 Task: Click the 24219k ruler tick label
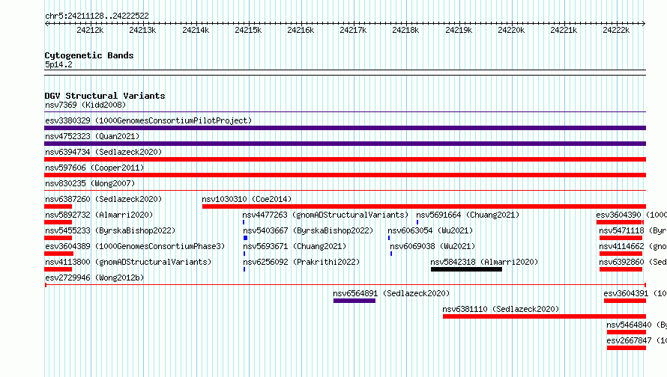point(459,30)
